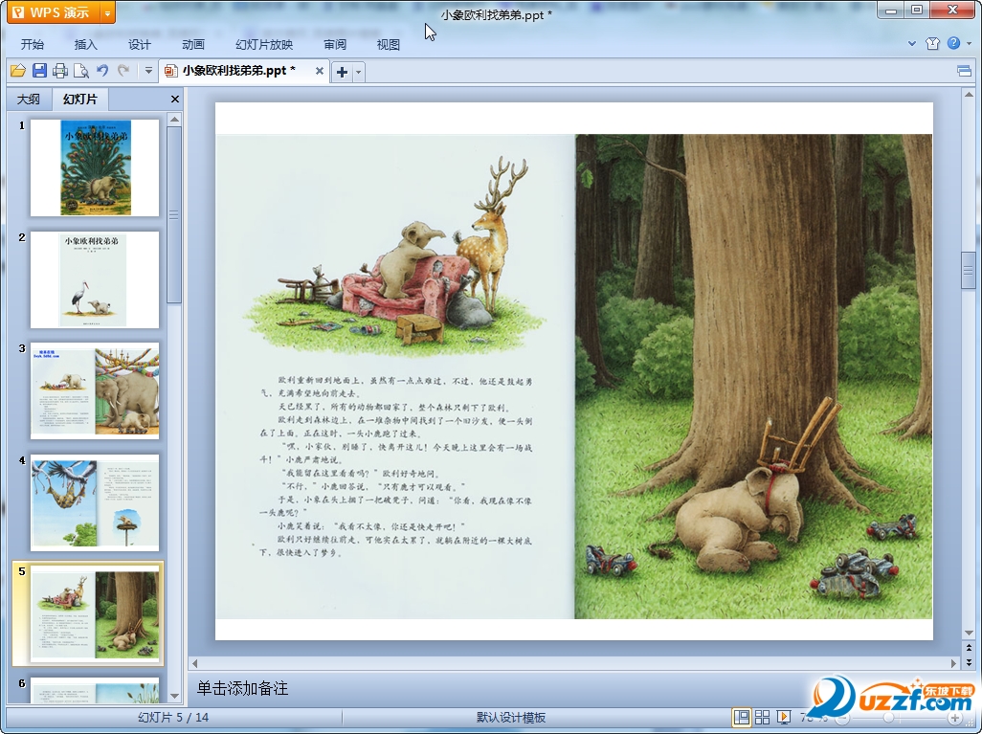
Task: Expand the help dropdown arrow
Action: pos(969,43)
